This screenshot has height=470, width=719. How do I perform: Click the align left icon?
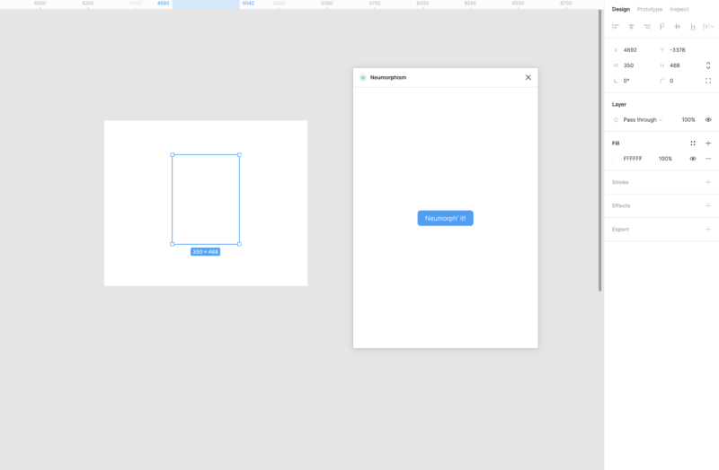(616, 27)
